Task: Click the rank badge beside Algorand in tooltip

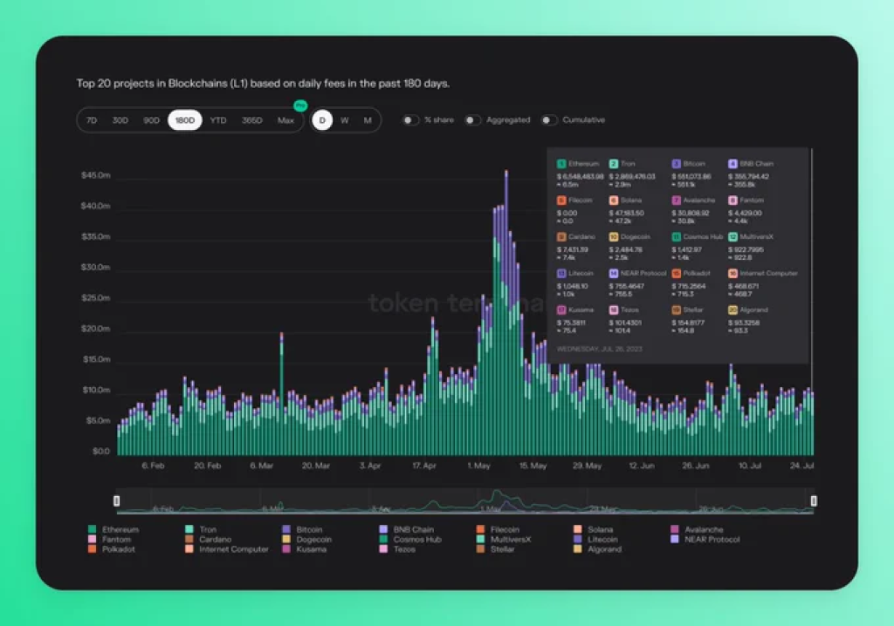Action: pos(732,310)
